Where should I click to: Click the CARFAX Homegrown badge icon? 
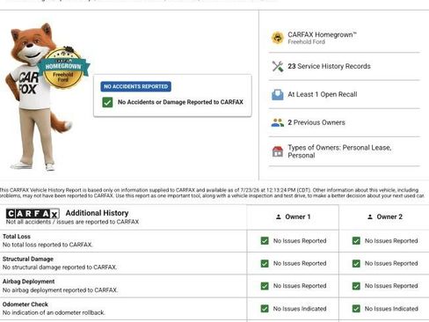point(277,38)
